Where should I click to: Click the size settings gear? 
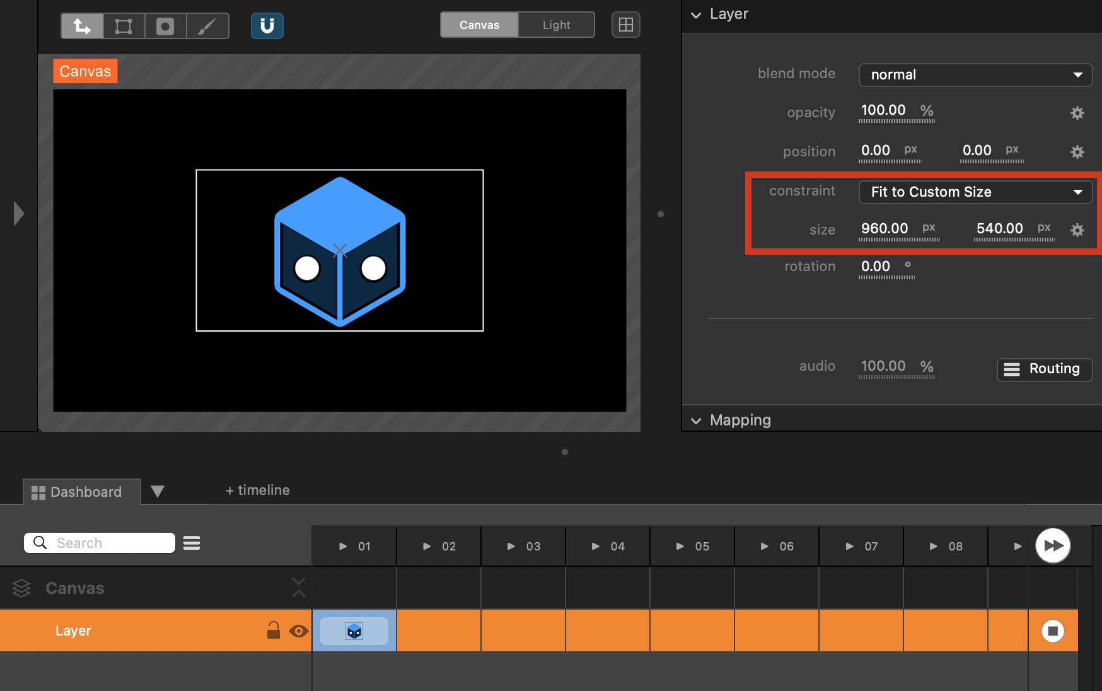click(x=1077, y=230)
